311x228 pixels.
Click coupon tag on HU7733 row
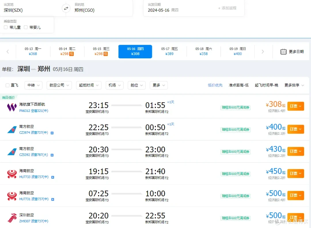point(236,174)
